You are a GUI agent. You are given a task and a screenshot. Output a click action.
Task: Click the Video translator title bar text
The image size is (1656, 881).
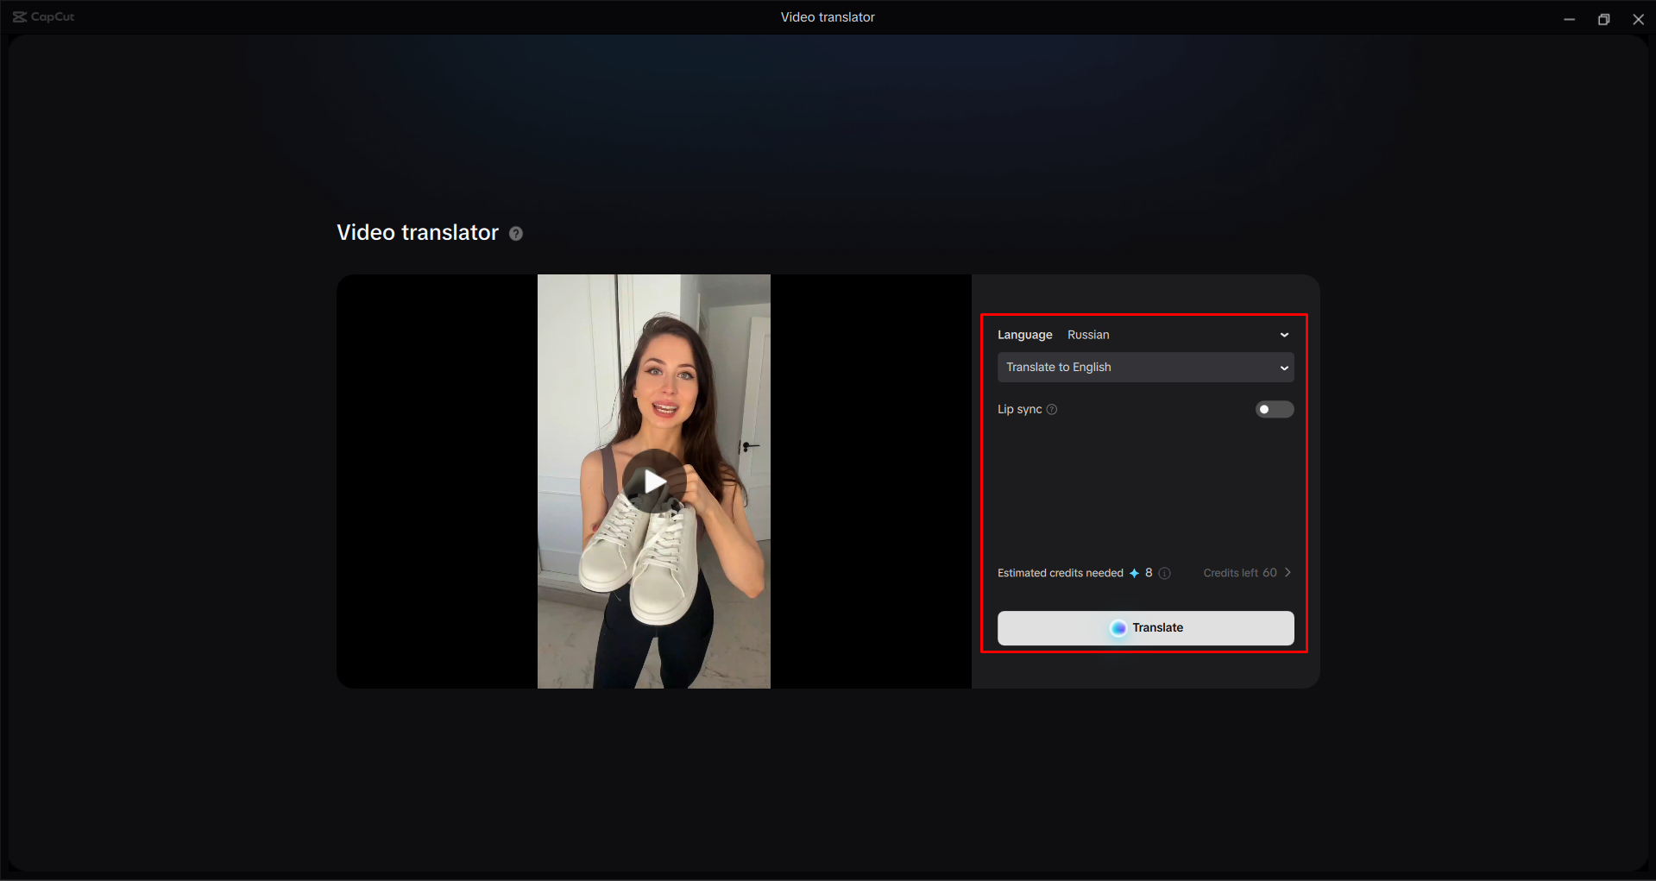pos(828,16)
